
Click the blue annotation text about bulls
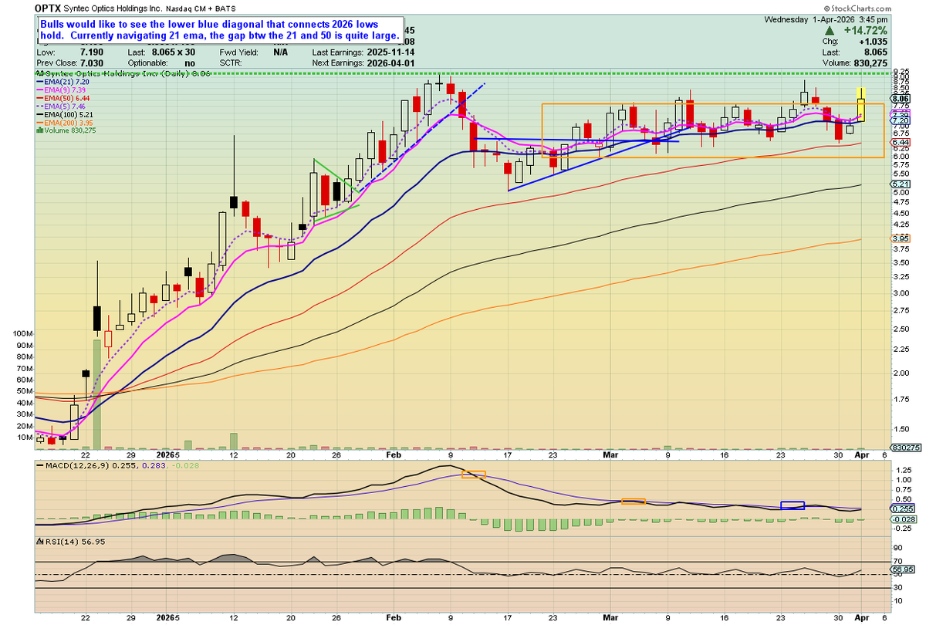pos(221,31)
